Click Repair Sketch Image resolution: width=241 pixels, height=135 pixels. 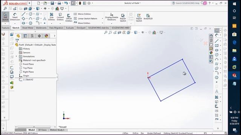tap(123, 18)
